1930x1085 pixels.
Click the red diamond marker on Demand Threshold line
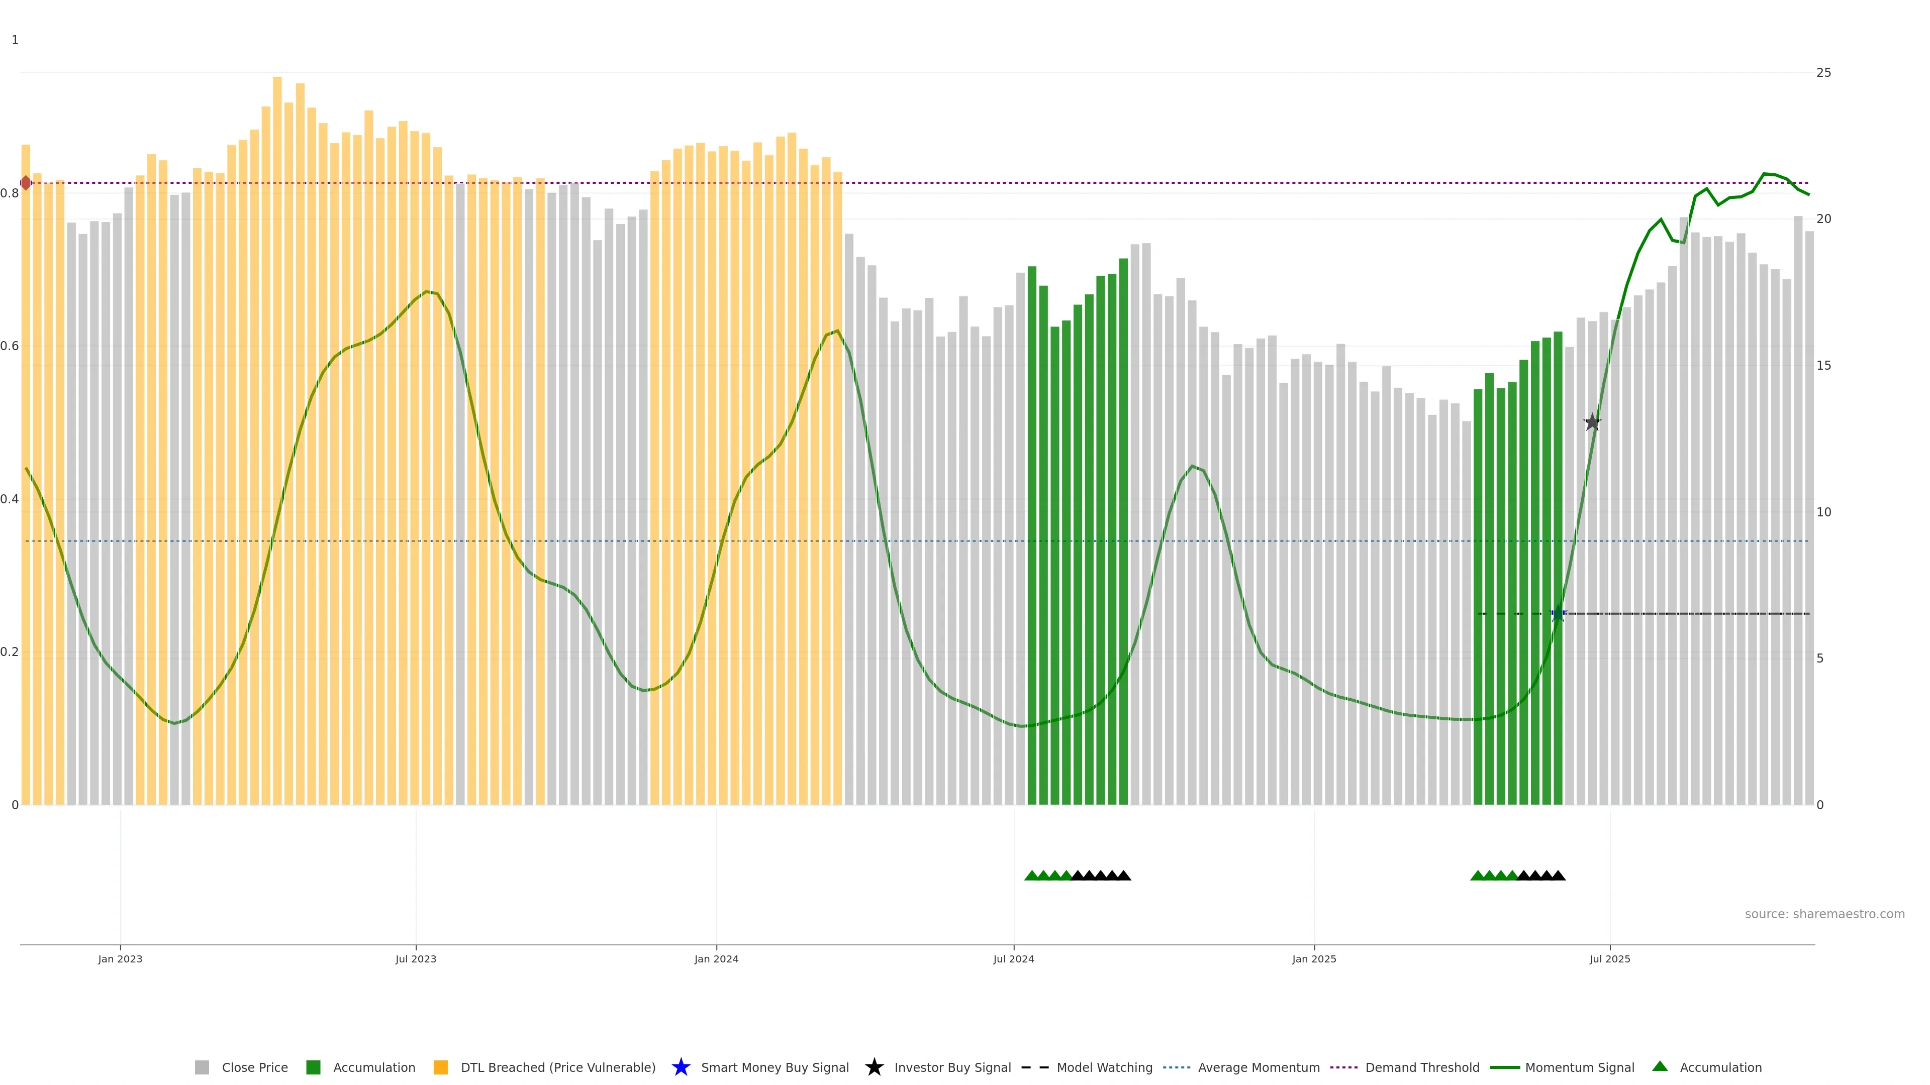tap(26, 183)
